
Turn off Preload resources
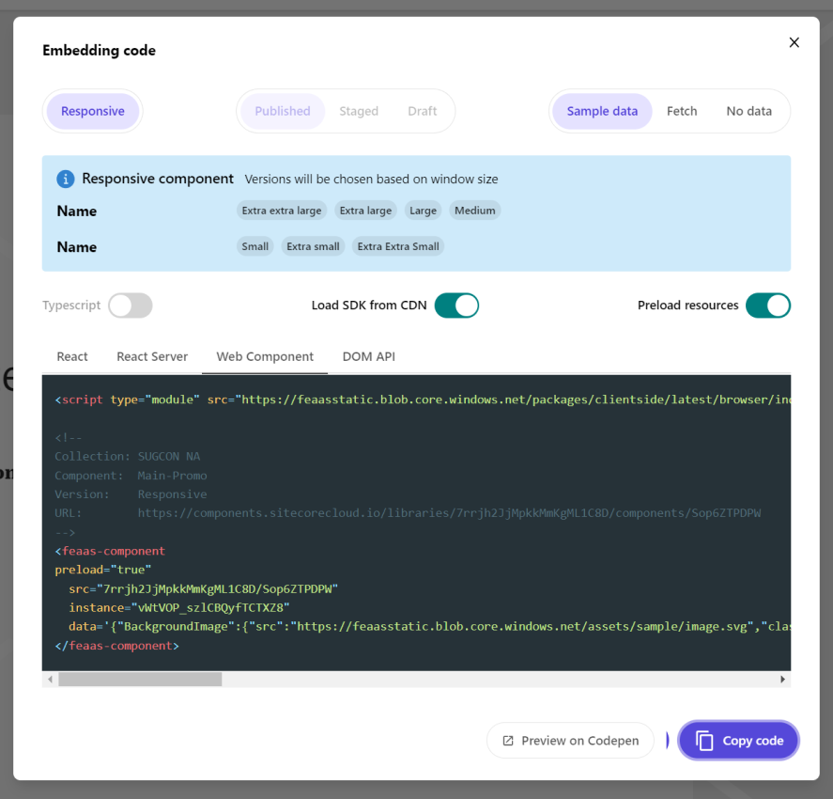point(768,305)
